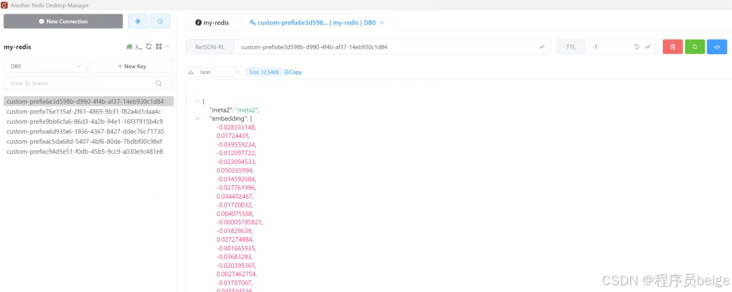Open the DB0 database dropdown
This screenshot has width=732, height=292.
click(45, 66)
